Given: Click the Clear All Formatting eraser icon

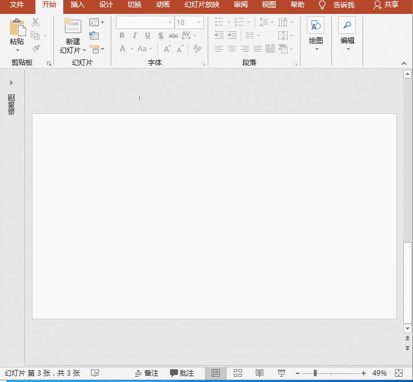Looking at the screenshot, I should (197, 49).
